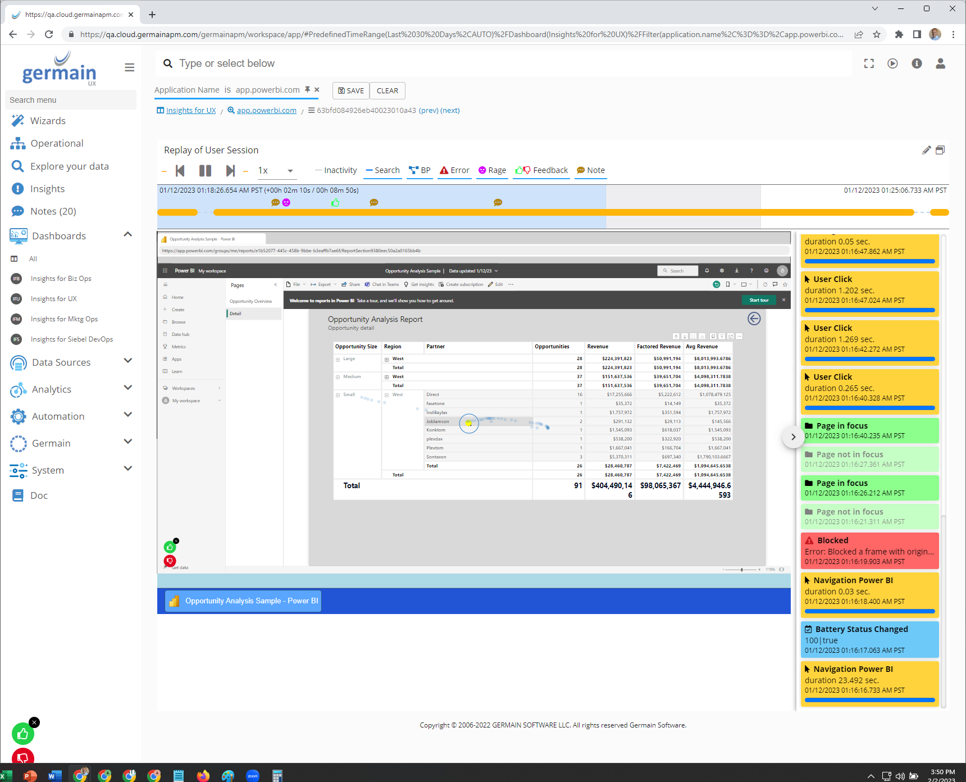Open the playback speed 1x dropdown
The width and height of the screenshot is (966, 782).
coord(290,170)
